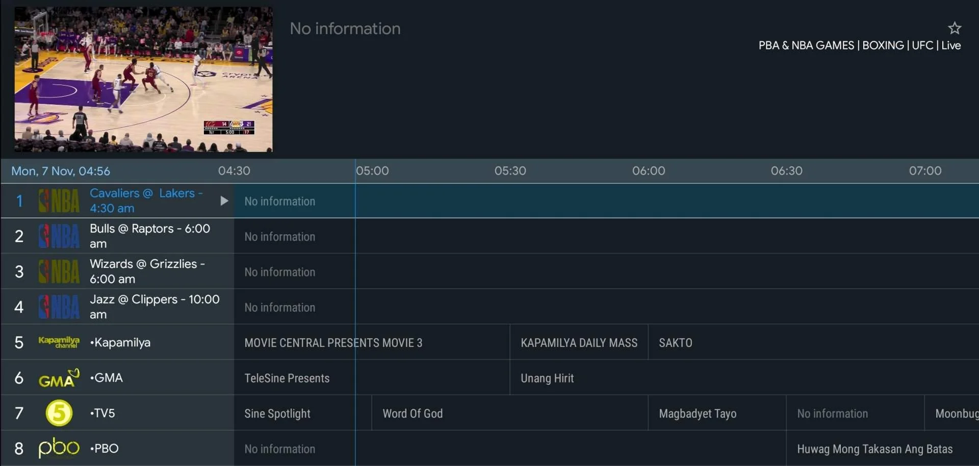The width and height of the screenshot is (979, 466).
Task: Open the SAKTO program on Kapamilya
Action: 813,342
